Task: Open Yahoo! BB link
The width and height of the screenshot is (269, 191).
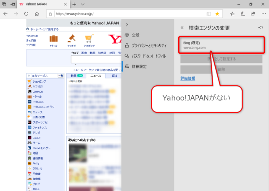Action: click(32, 36)
